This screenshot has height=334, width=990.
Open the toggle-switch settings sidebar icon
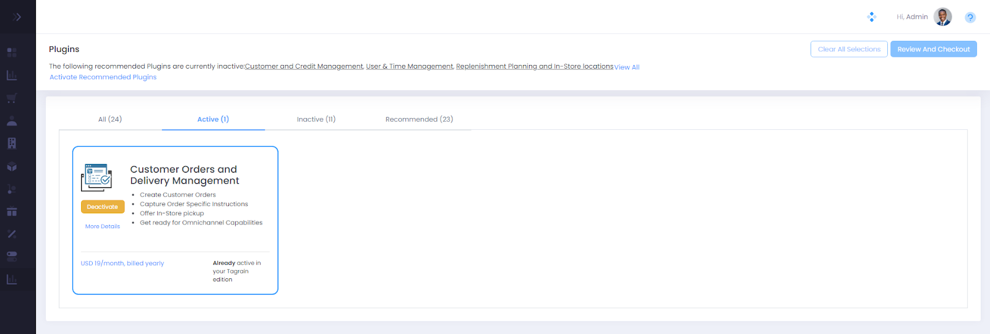[12, 256]
